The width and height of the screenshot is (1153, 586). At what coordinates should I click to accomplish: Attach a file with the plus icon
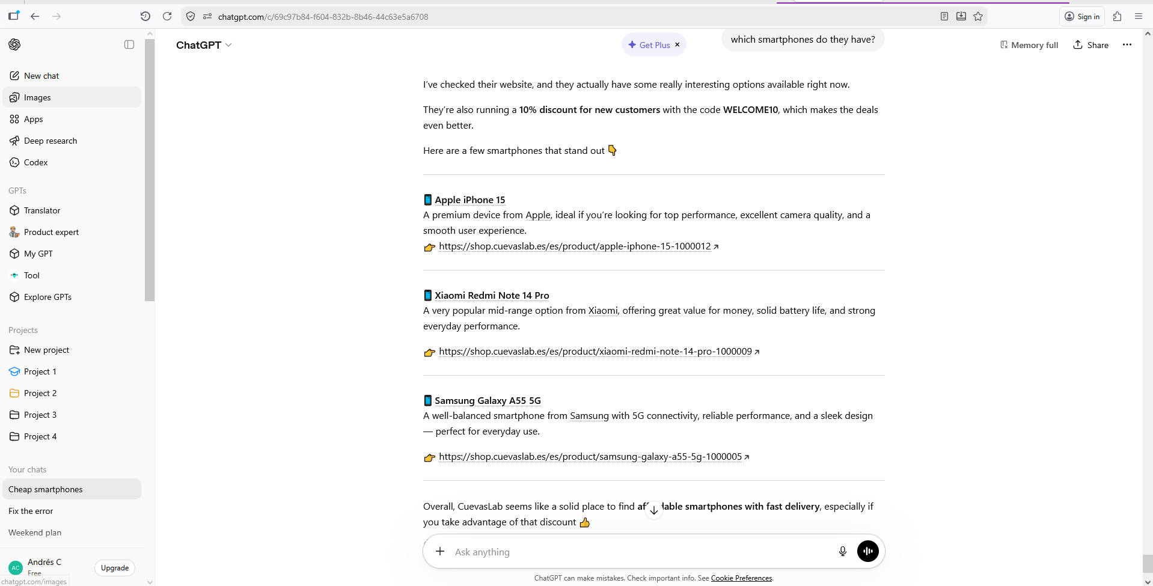click(x=440, y=551)
